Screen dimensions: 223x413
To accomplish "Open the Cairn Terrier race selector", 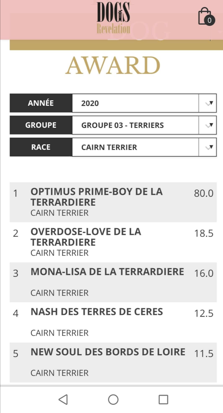I will click(145, 147).
